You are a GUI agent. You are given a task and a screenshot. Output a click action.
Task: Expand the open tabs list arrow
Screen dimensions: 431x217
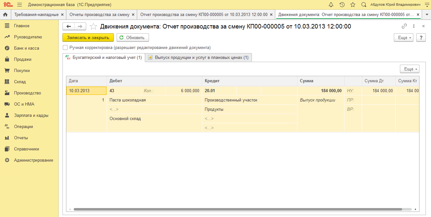tap(427, 15)
